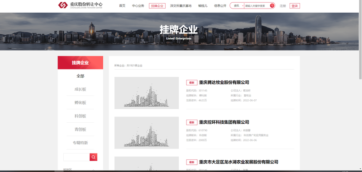Screen dimensions: 362x172
Task: Click the registered capital 4623万
Action: pyautogui.click(x=203, y=100)
